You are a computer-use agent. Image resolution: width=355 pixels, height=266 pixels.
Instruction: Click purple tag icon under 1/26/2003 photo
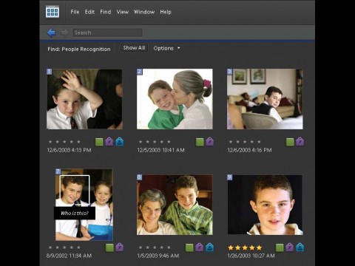point(290,248)
